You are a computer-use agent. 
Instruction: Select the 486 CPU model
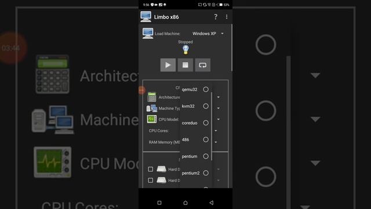coord(196,139)
